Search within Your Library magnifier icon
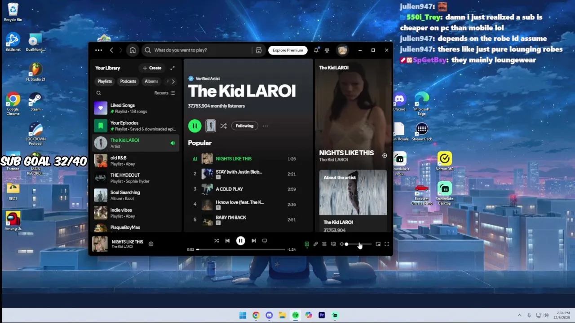This screenshot has height=323, width=575. (98, 93)
